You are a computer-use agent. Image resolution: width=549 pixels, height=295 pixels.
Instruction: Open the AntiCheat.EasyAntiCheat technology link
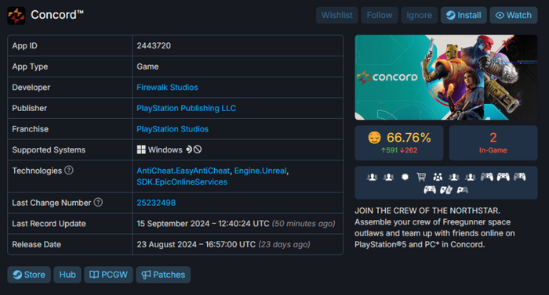(183, 171)
